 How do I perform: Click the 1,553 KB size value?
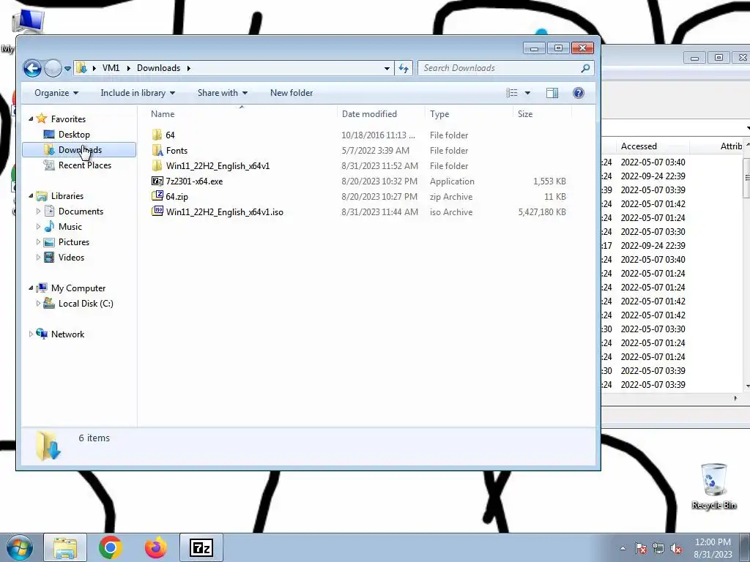[549, 181]
